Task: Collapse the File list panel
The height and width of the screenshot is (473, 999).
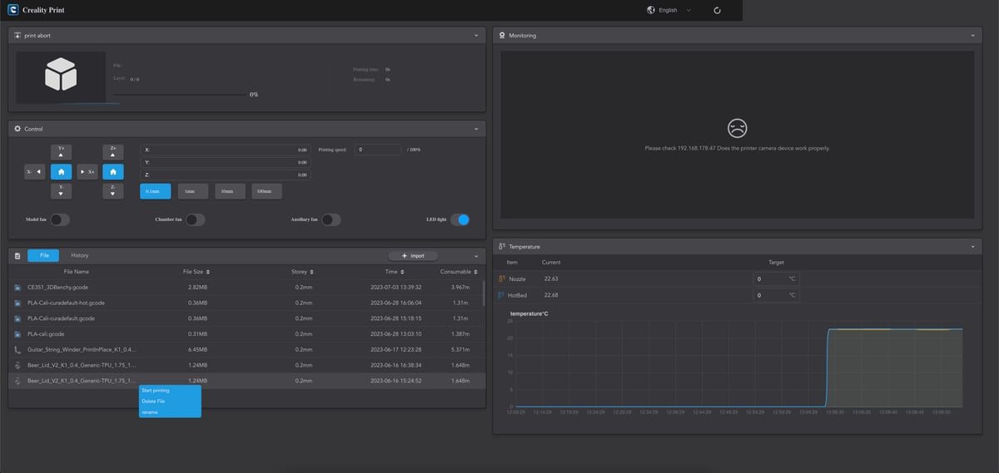Action: 476,256
